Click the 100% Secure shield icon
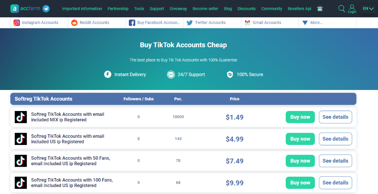 [230, 75]
